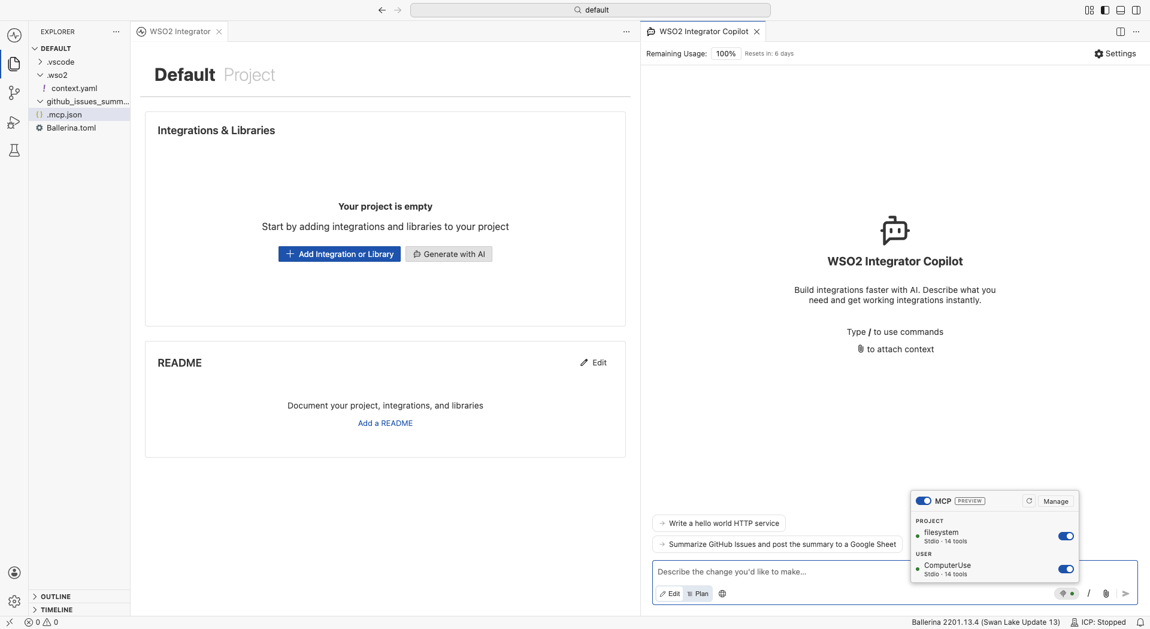Image resolution: width=1150 pixels, height=629 pixels.
Task: Click Generate with AI button
Action: 449,254
